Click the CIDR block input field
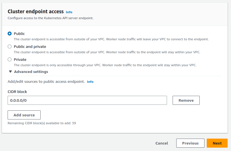Viewport: 231px width, 151px height. pyautogui.click(x=87, y=100)
